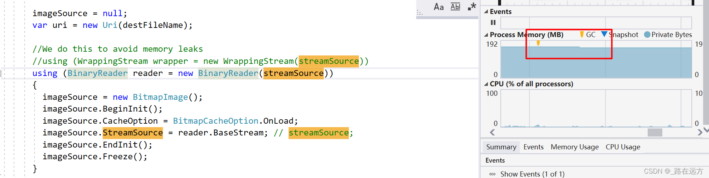The image size is (709, 178).
Task: Click the Snapshot legend triangle icon
Action: pos(604,34)
